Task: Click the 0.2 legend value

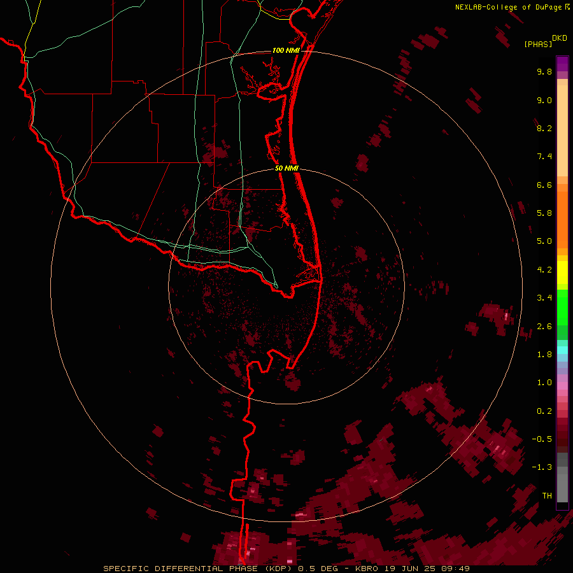Action: [544, 411]
